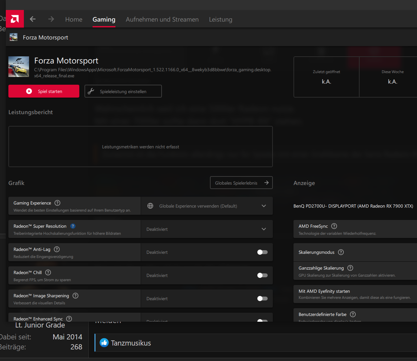Screen dimensions: 417x361
Task: Click the Forza Motorsport breadcrumb text
Action: pos(45,37)
